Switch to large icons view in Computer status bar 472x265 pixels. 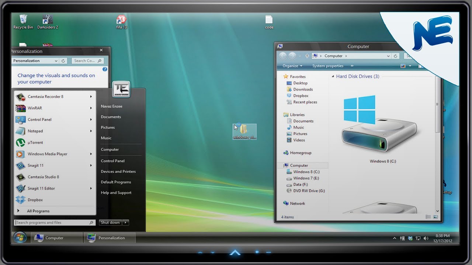(x=435, y=217)
